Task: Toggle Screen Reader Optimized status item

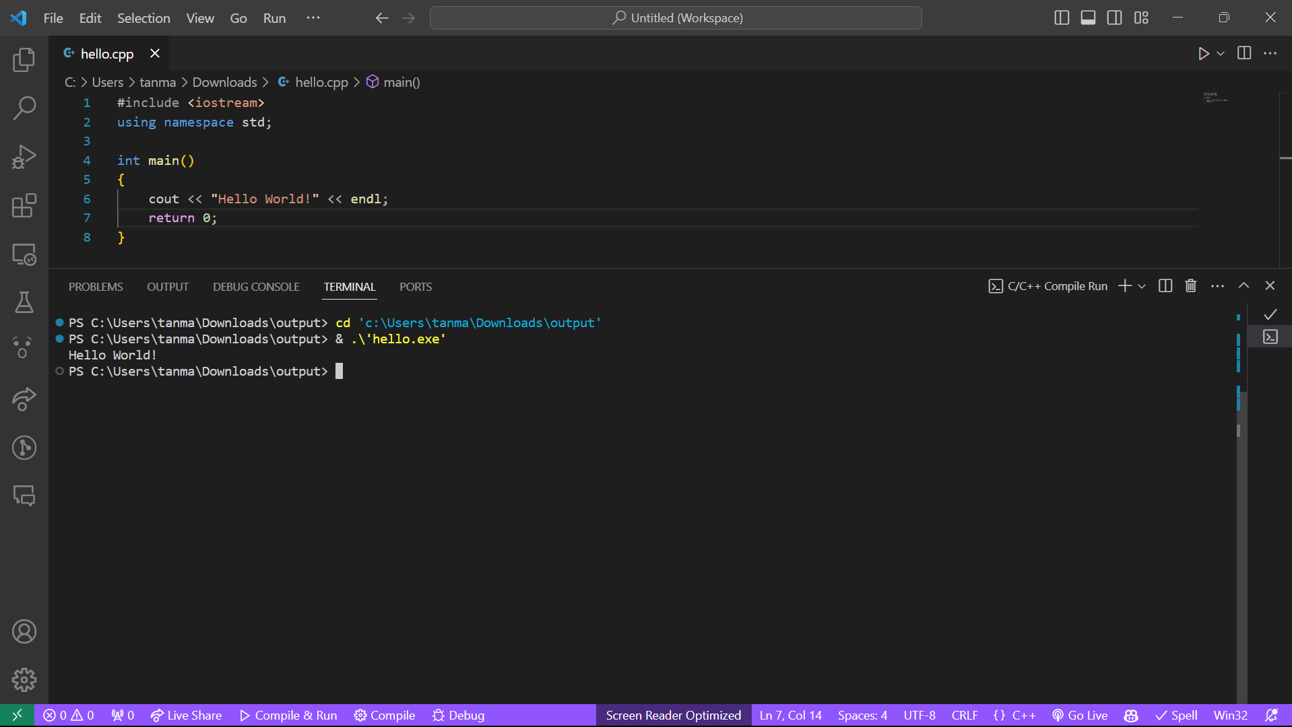Action: pos(673,715)
